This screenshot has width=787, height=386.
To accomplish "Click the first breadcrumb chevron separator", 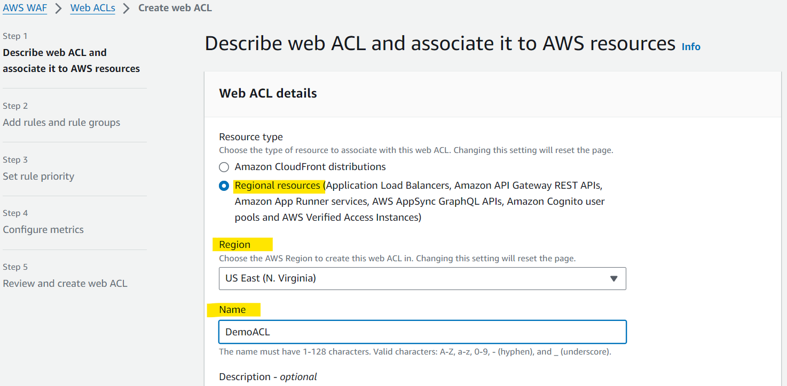I will [x=59, y=9].
